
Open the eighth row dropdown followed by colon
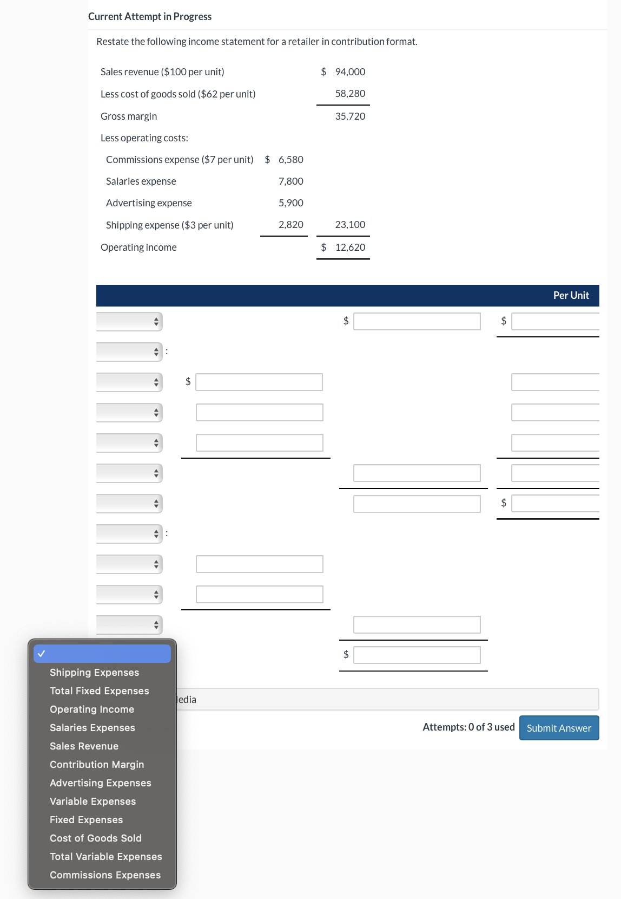pos(129,533)
